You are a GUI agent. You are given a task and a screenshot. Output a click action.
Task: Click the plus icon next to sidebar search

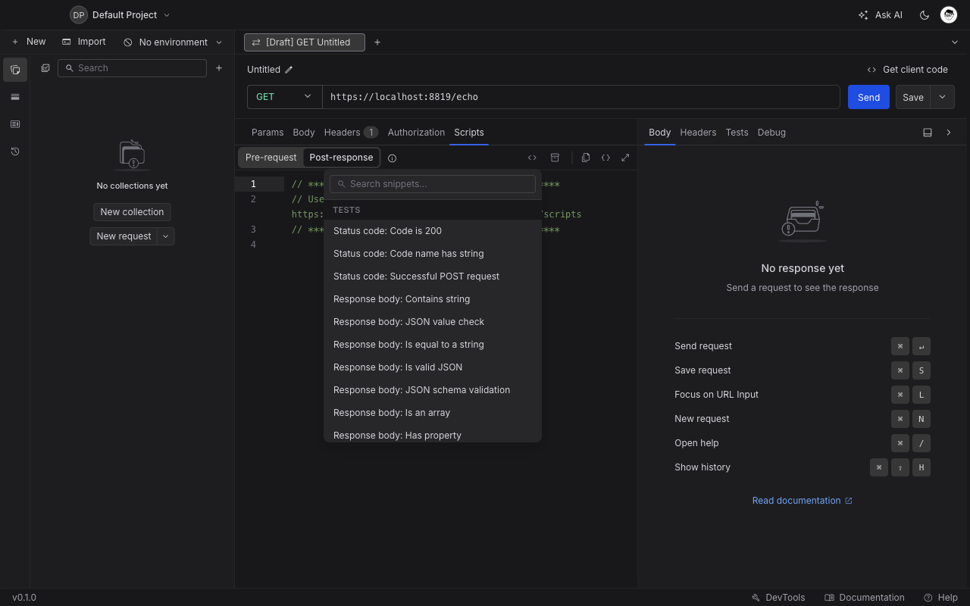tap(219, 68)
